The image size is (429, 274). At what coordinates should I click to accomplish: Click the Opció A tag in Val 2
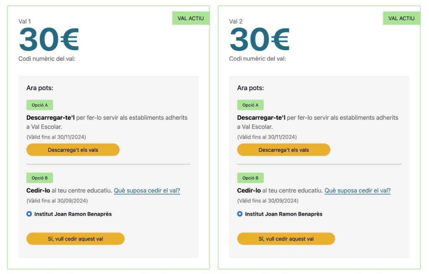251,105
